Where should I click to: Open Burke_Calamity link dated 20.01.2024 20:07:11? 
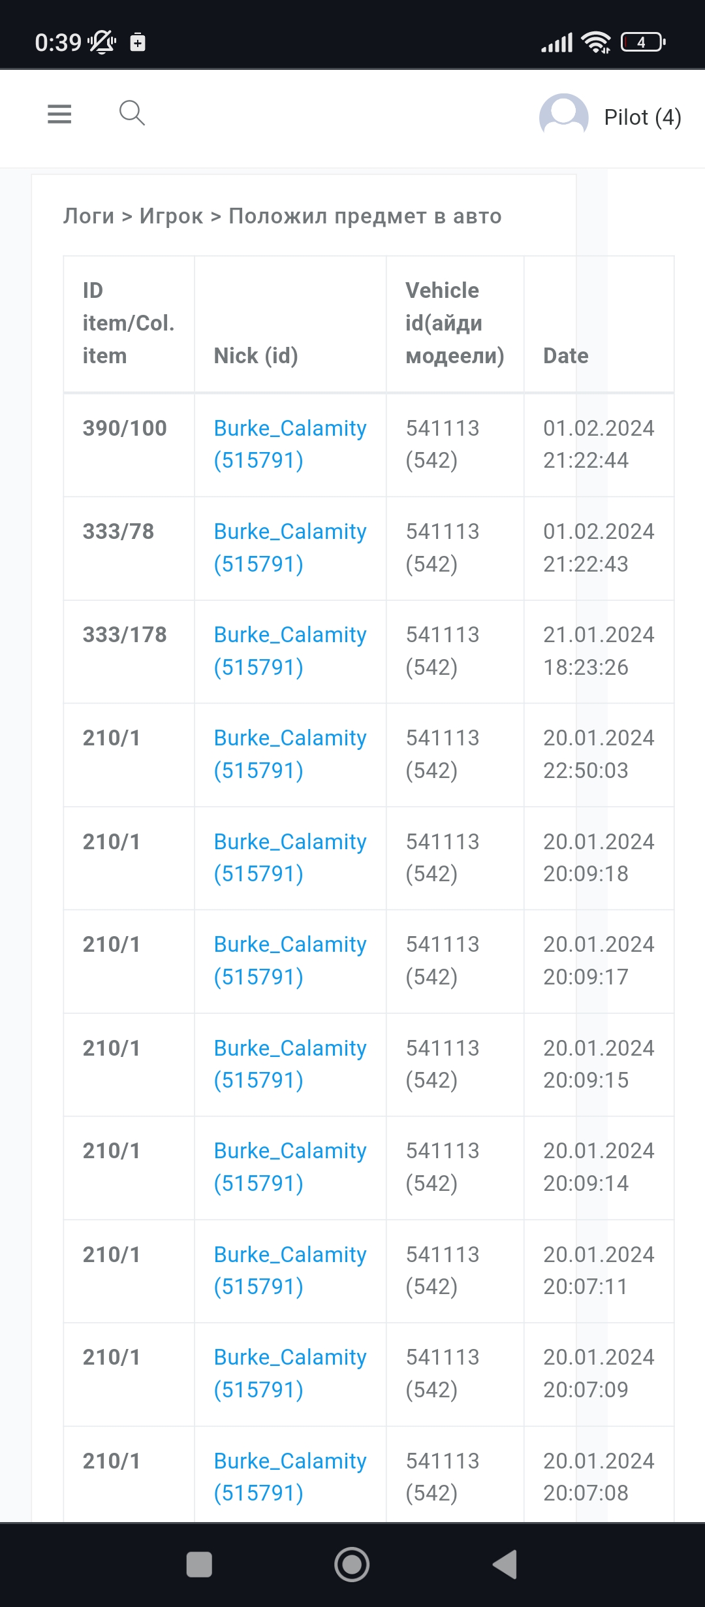[x=290, y=1270]
